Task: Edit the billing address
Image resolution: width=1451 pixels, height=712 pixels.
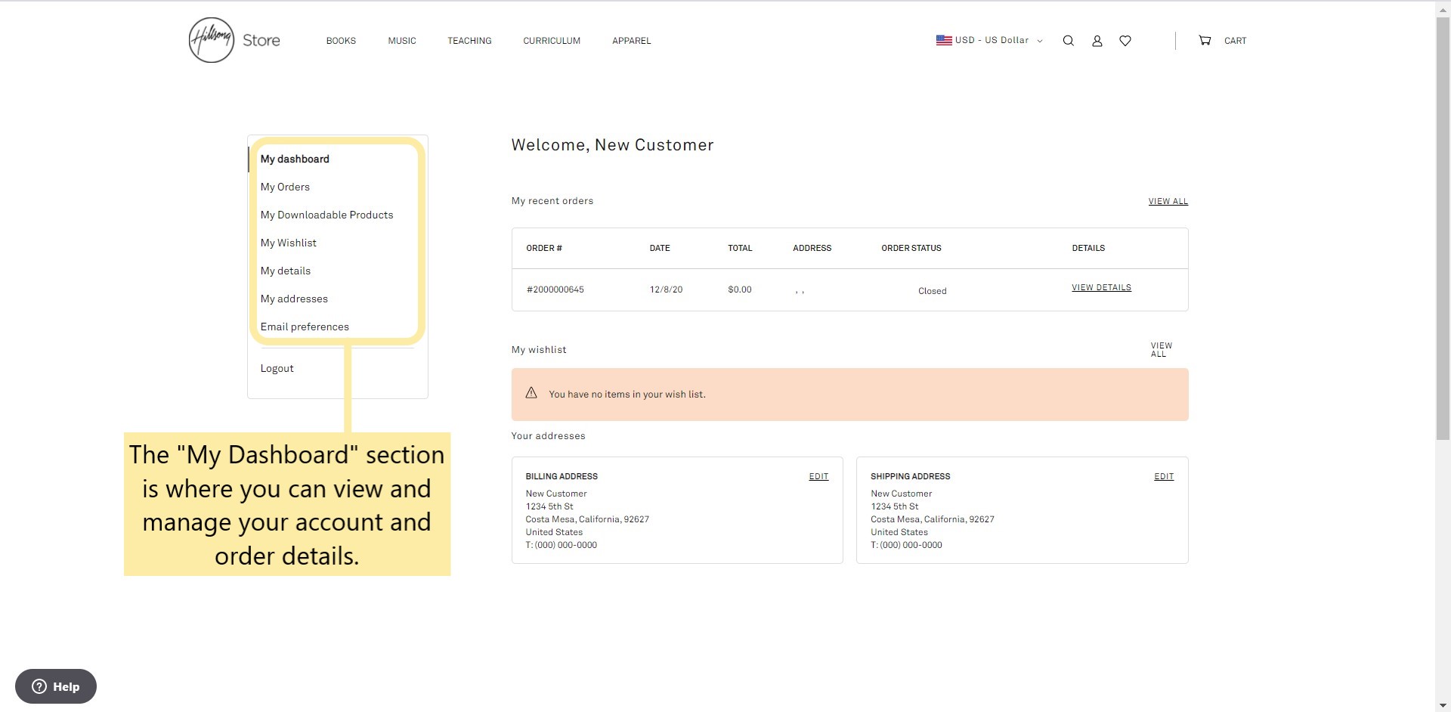Action: click(818, 476)
